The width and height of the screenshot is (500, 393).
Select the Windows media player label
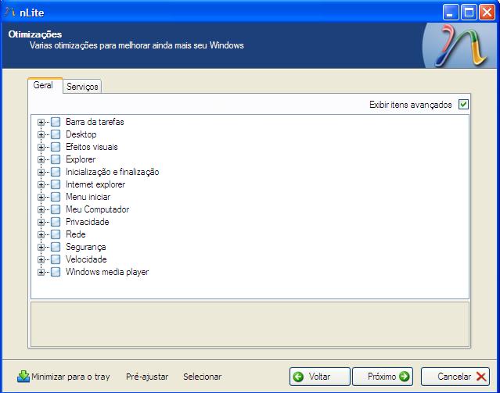point(107,273)
